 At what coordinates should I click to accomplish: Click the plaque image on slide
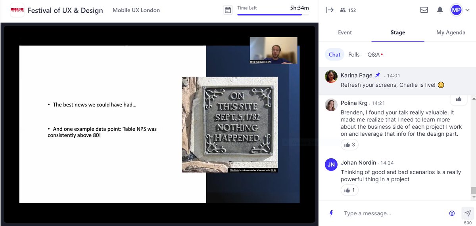230,125
